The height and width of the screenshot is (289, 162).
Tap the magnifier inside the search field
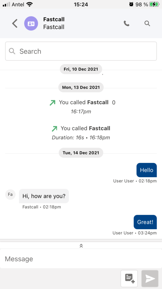click(x=12, y=51)
